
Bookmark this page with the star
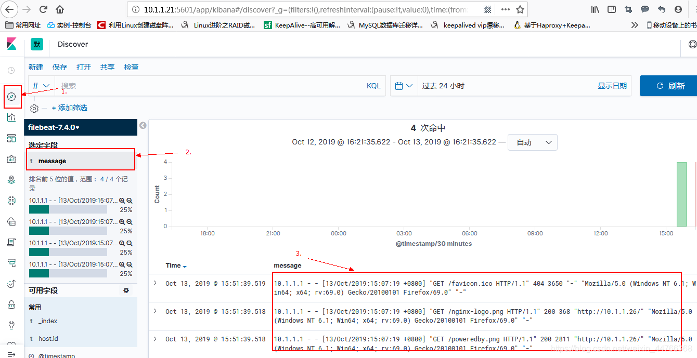click(520, 9)
